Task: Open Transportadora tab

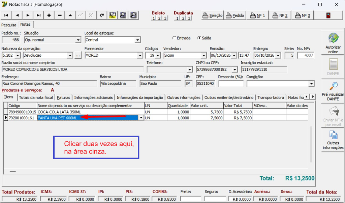Action: click(271, 97)
